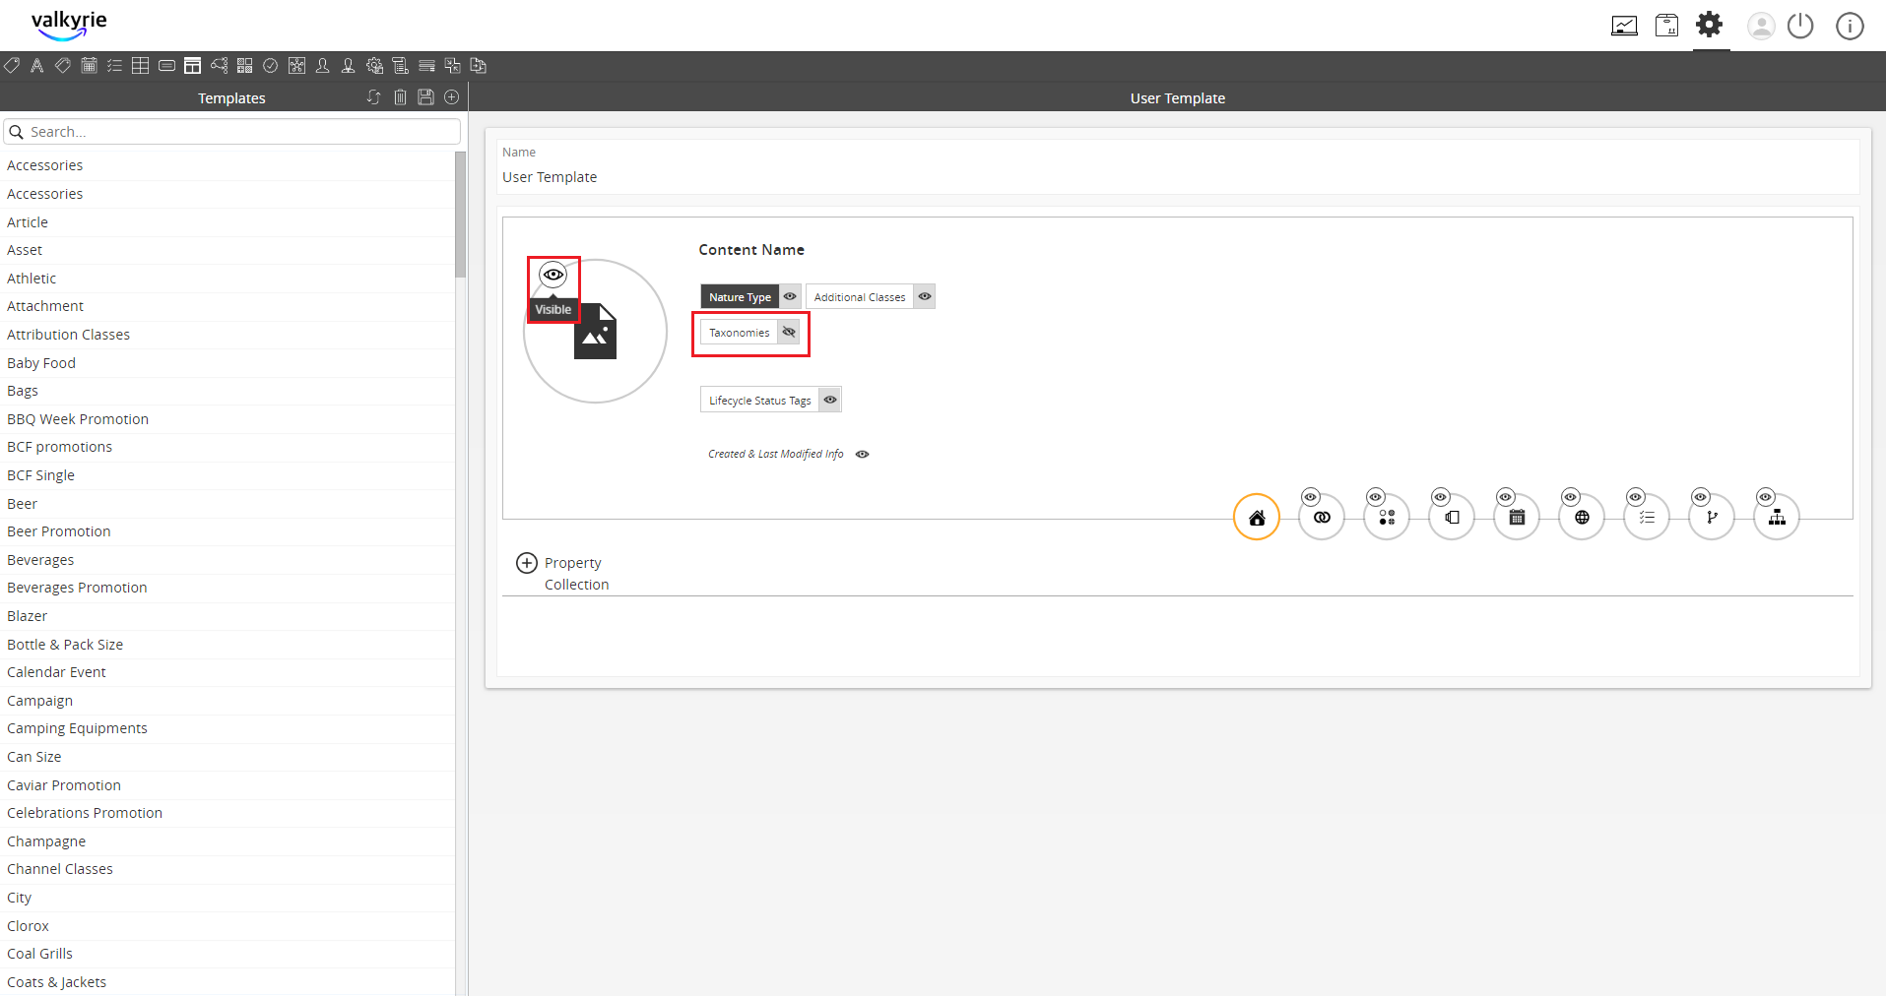Viewport: 1886px width, 996px height.
Task: Delete the selected template with the trash icon
Action: (x=400, y=97)
